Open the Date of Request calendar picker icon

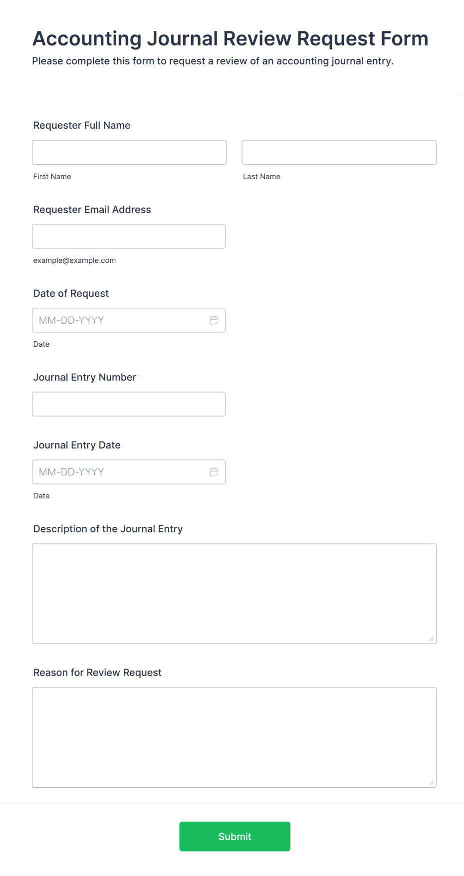tap(214, 320)
